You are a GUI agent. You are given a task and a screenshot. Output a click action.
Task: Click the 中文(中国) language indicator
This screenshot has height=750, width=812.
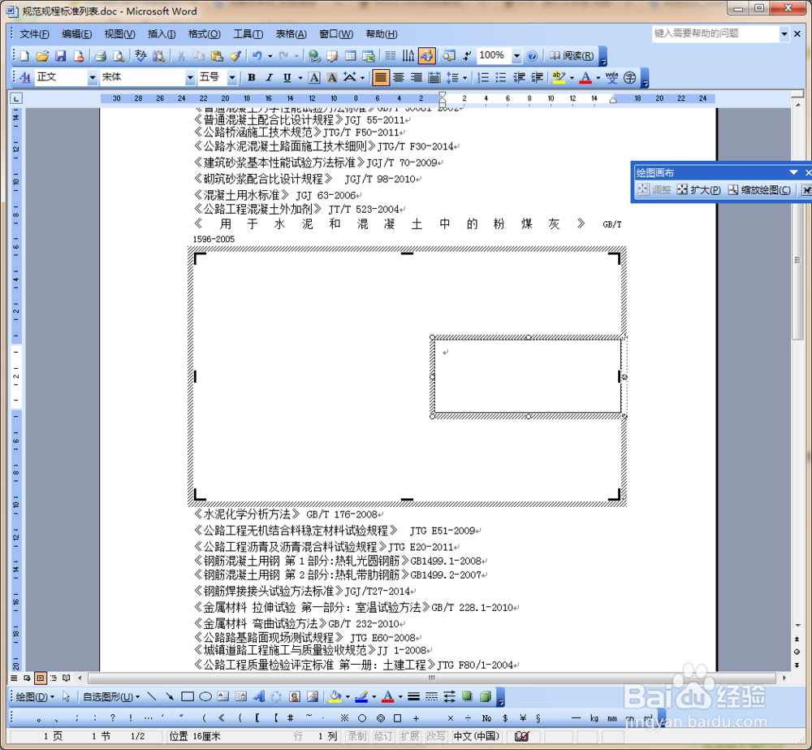476,736
